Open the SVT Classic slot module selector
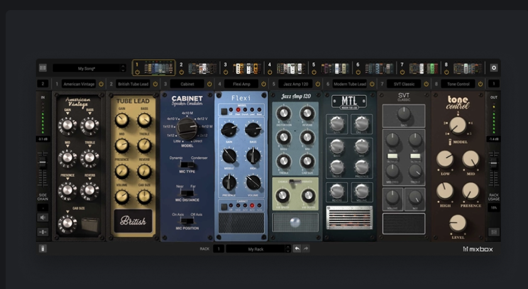This screenshot has width=528, height=289. (404, 84)
